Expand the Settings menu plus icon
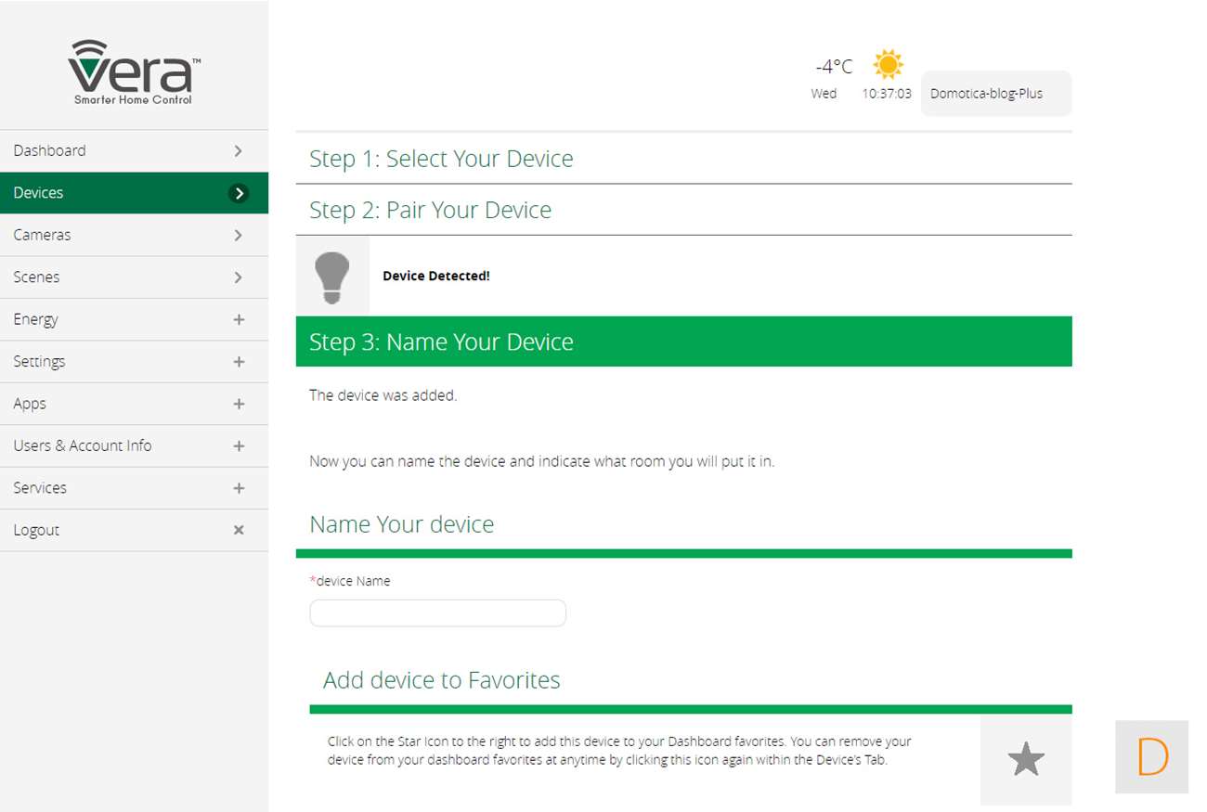 click(x=239, y=362)
